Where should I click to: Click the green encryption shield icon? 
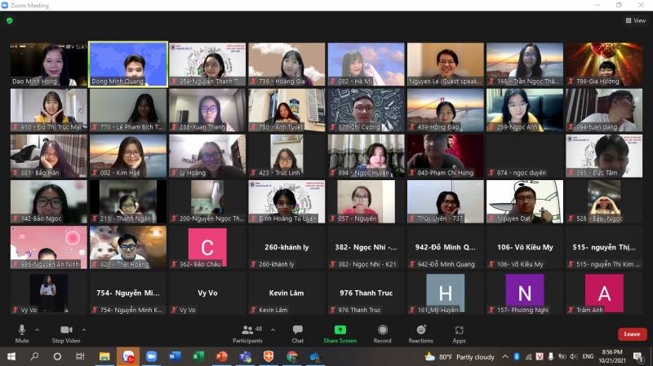coord(10,20)
